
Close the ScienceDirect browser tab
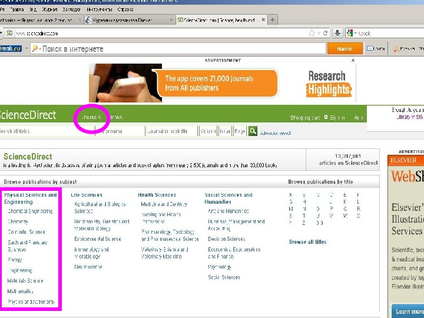pos(263,20)
